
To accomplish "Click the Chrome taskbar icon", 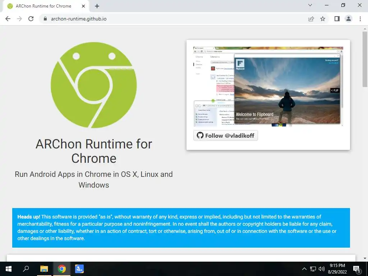I will 62,269.
